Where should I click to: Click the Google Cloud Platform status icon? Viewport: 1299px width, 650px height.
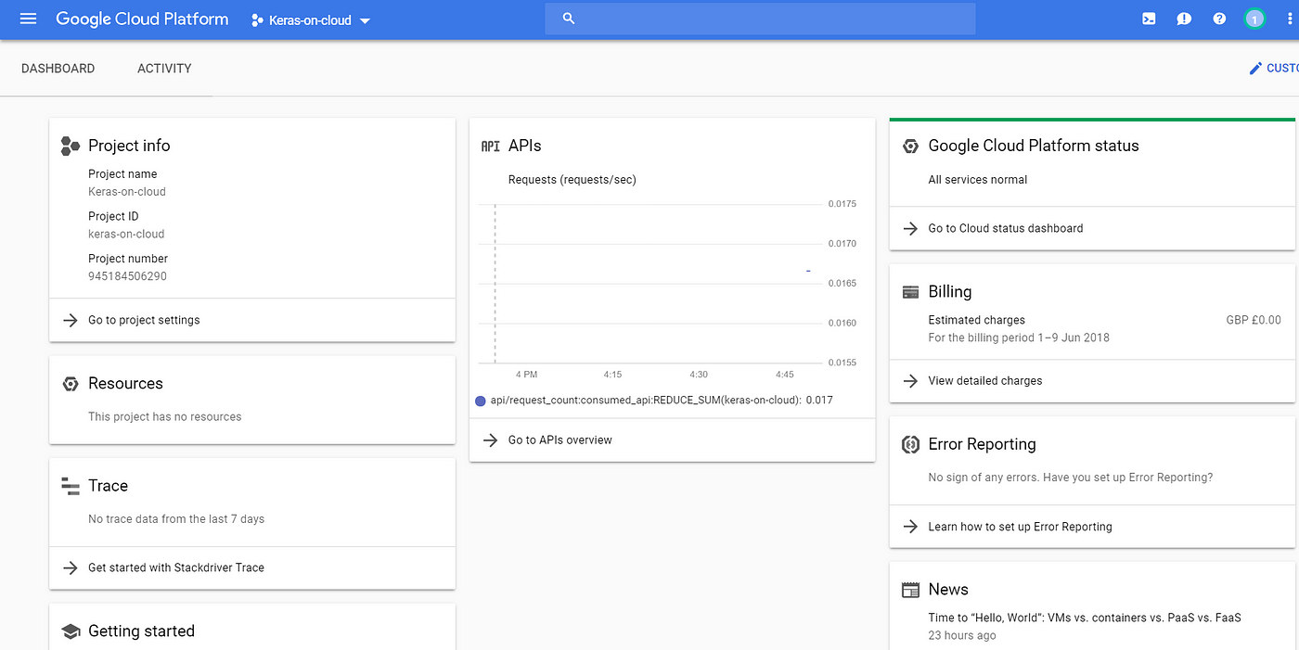click(x=910, y=146)
